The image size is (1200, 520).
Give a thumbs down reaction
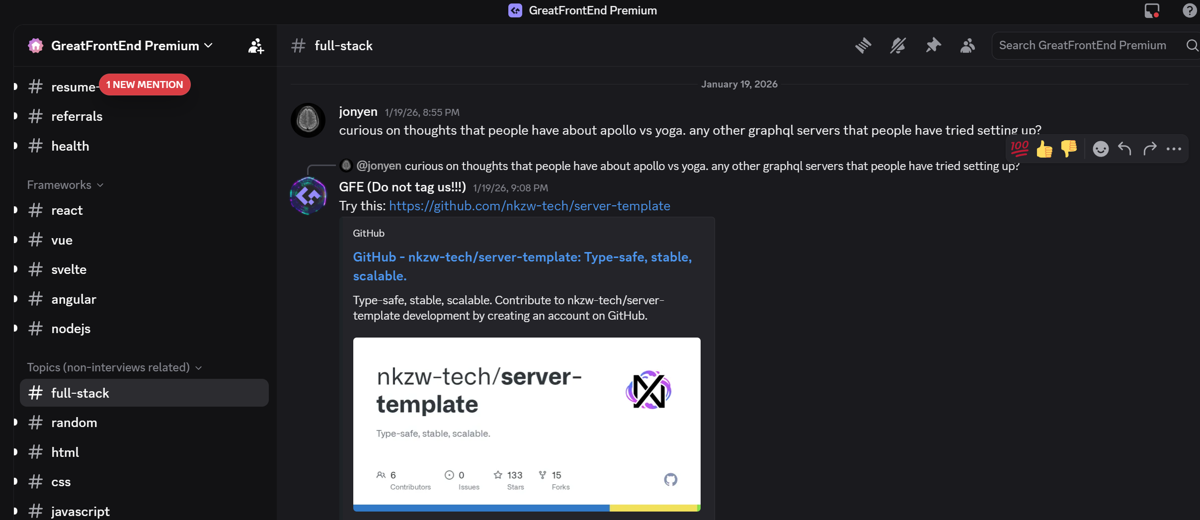coord(1069,149)
